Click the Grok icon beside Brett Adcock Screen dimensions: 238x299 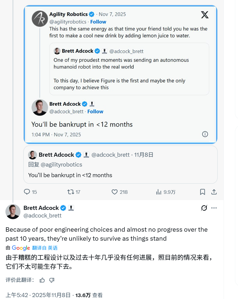tap(204, 208)
